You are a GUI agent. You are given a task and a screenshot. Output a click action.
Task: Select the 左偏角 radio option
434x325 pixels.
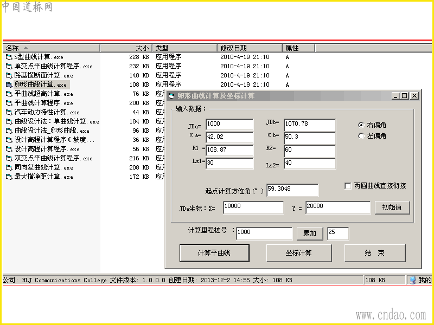click(361, 136)
